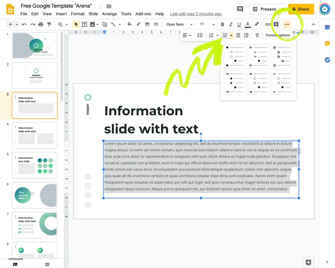Toggle italic formatting
Viewport: 335px width, 268px height.
231,24
